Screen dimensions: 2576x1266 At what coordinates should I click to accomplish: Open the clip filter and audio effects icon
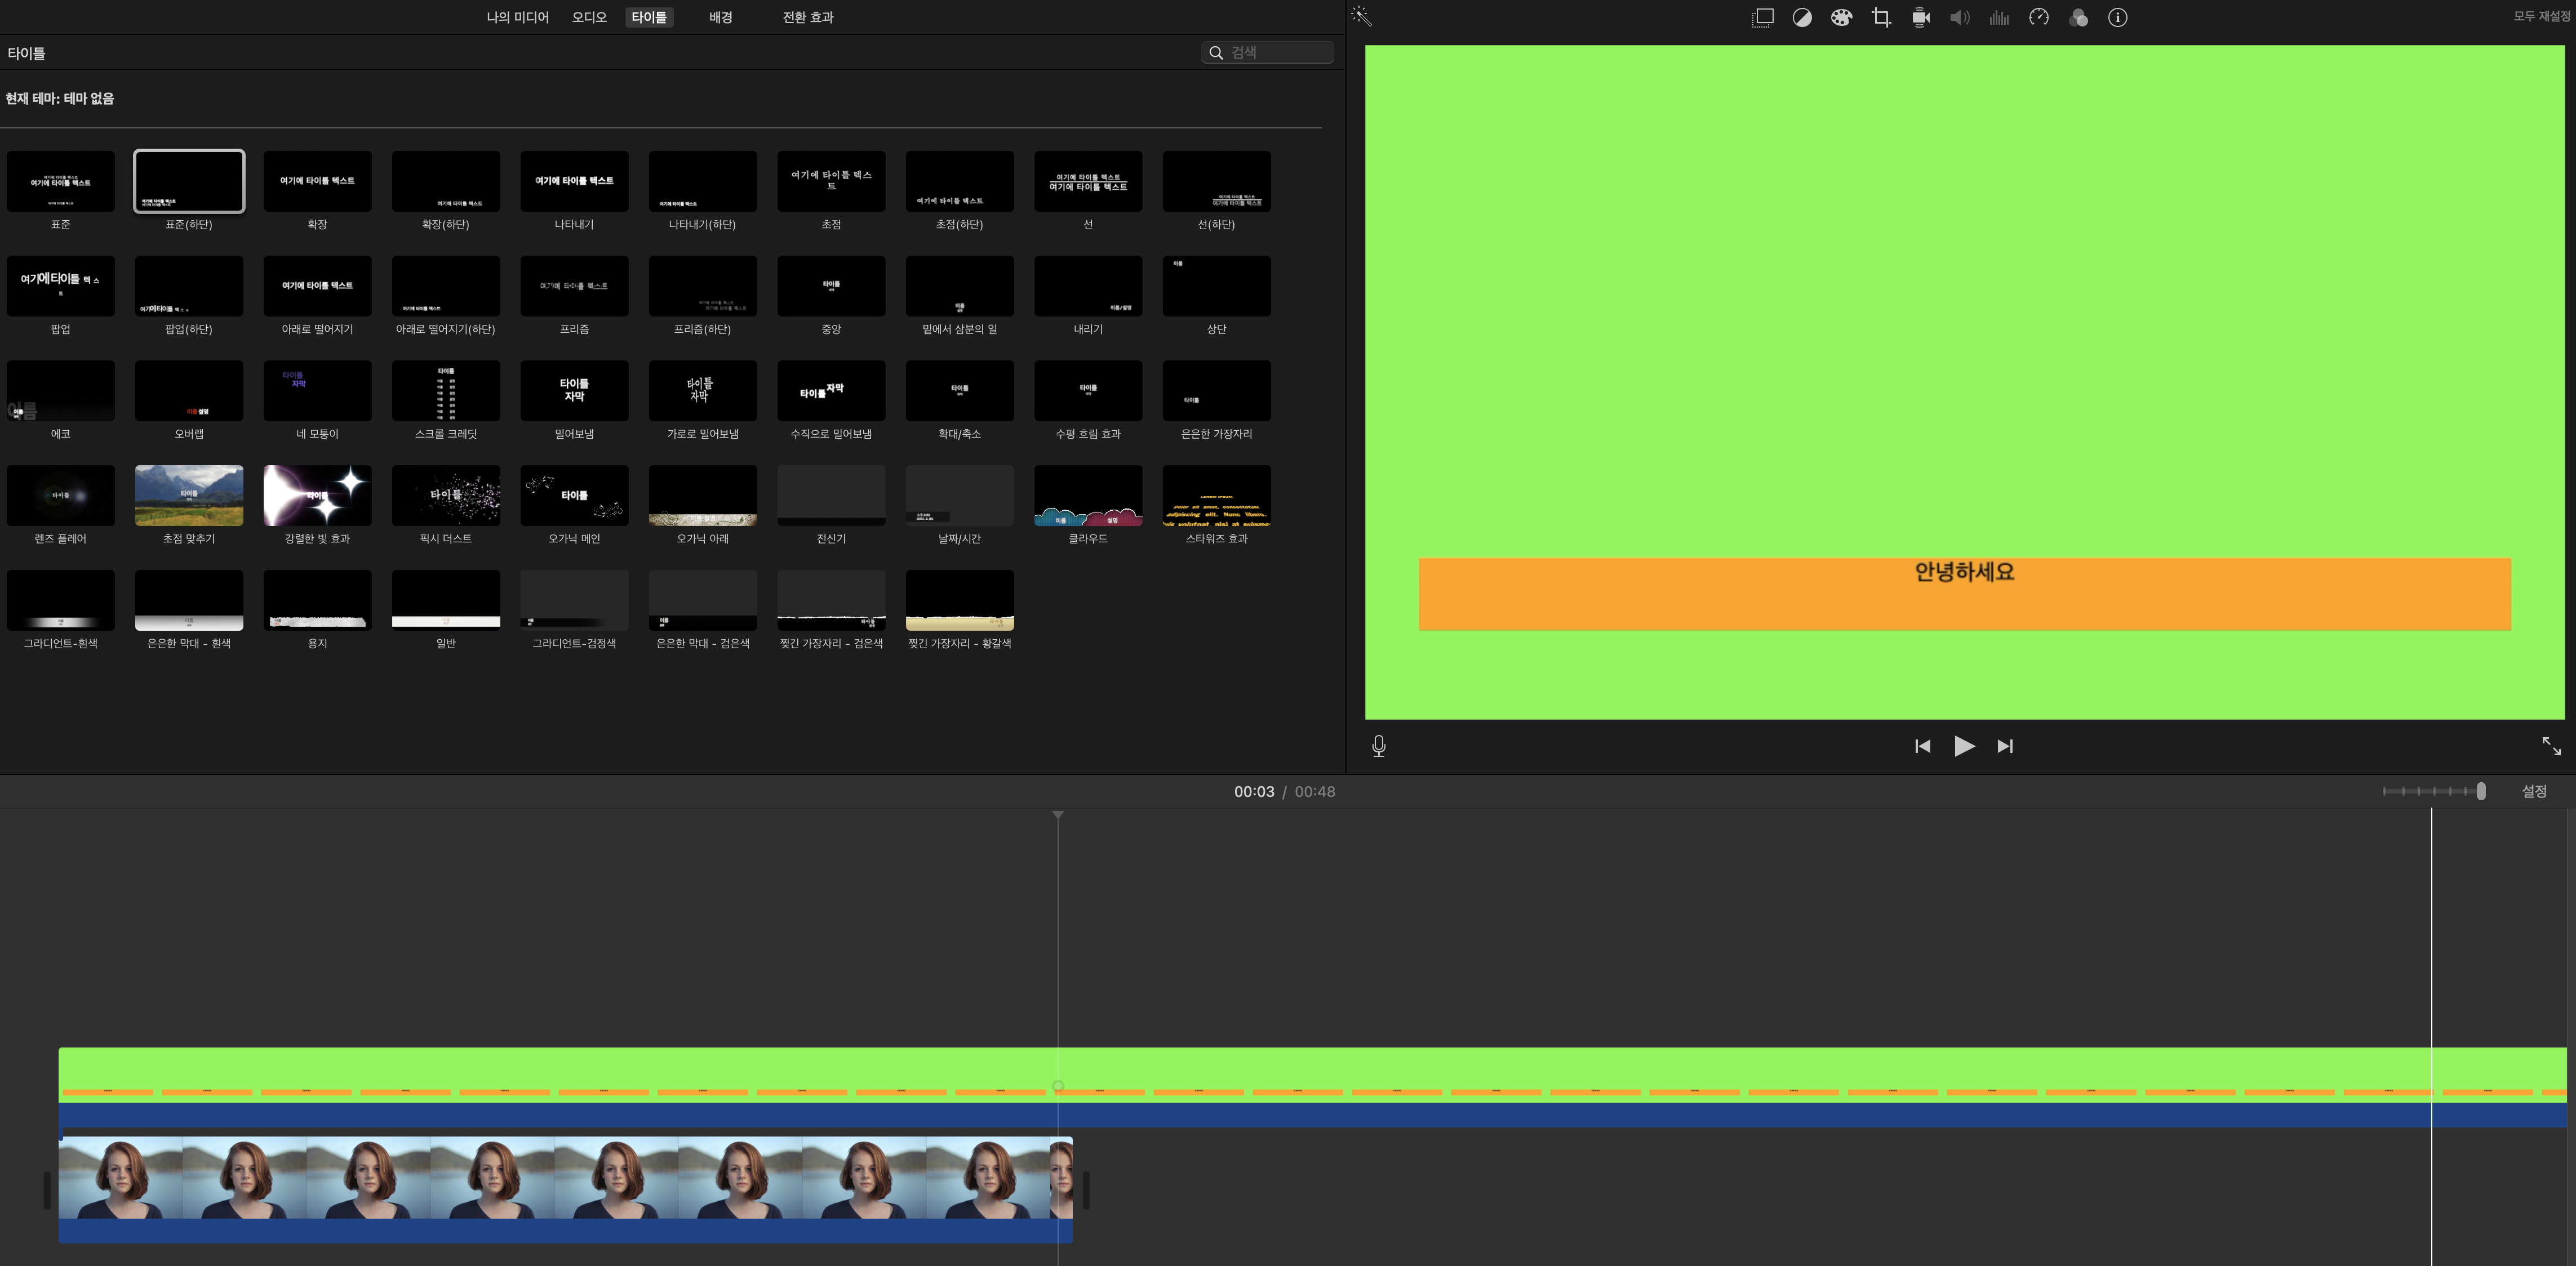tap(2078, 17)
